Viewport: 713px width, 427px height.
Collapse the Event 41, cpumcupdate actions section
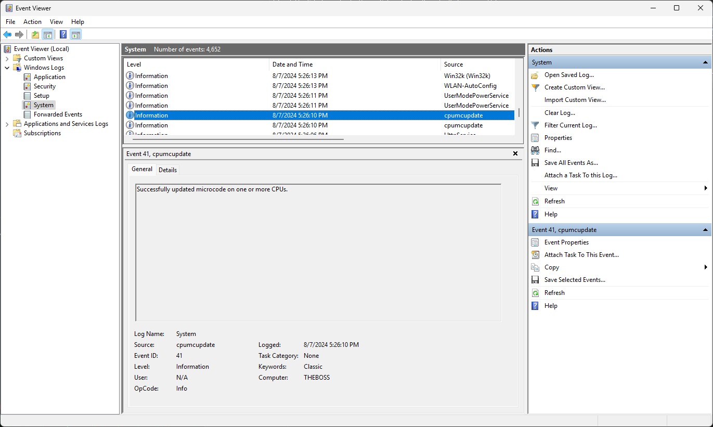[706, 230]
